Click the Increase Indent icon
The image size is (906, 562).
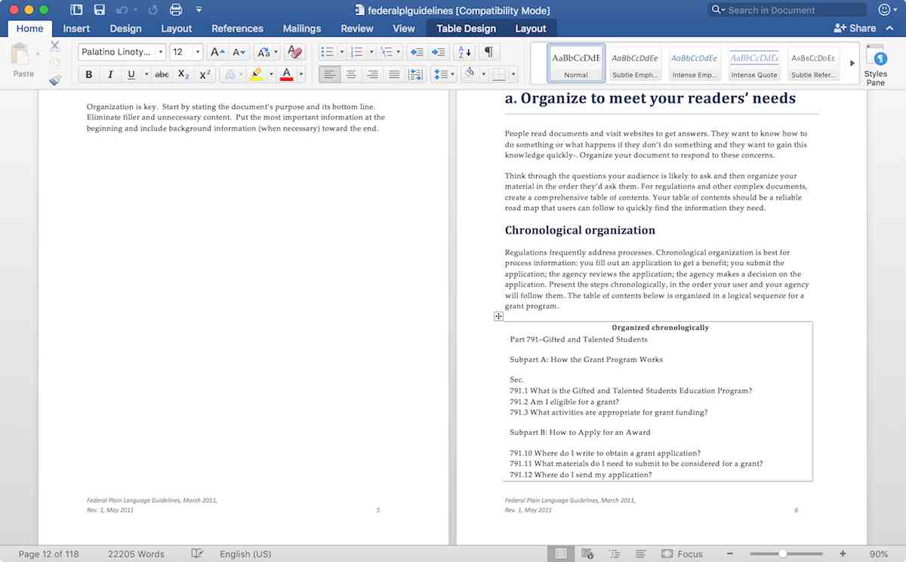[439, 51]
